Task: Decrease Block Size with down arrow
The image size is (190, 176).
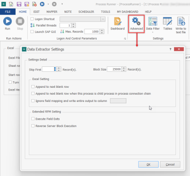Action: click(124, 70)
